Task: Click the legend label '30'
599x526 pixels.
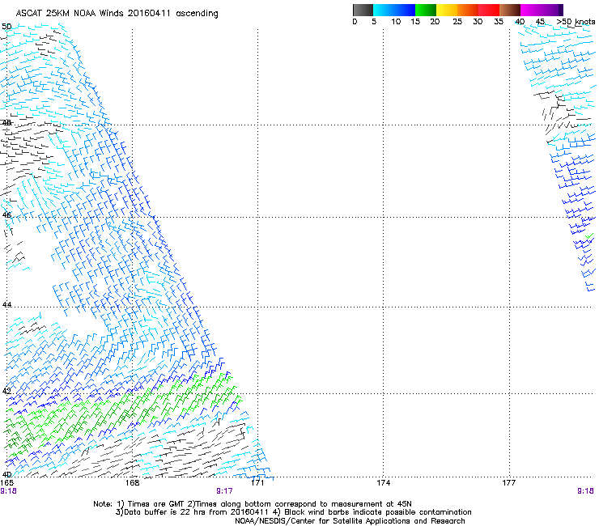Action: [x=478, y=22]
